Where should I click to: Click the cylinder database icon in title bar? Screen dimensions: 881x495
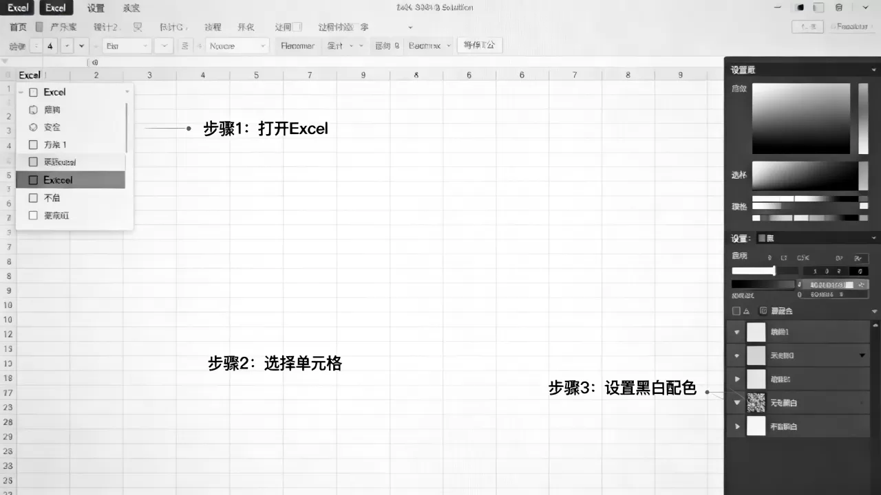pyautogui.click(x=838, y=8)
